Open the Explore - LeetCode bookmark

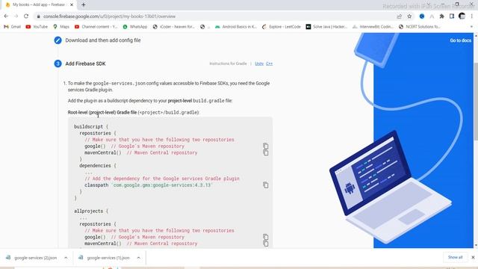point(282,27)
